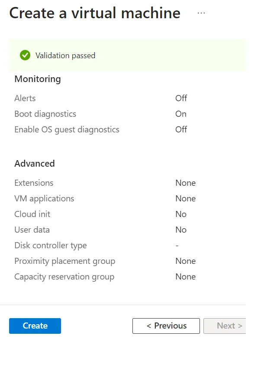Select the Capacity reservation group None value
The image size is (264, 375).
pos(186,277)
